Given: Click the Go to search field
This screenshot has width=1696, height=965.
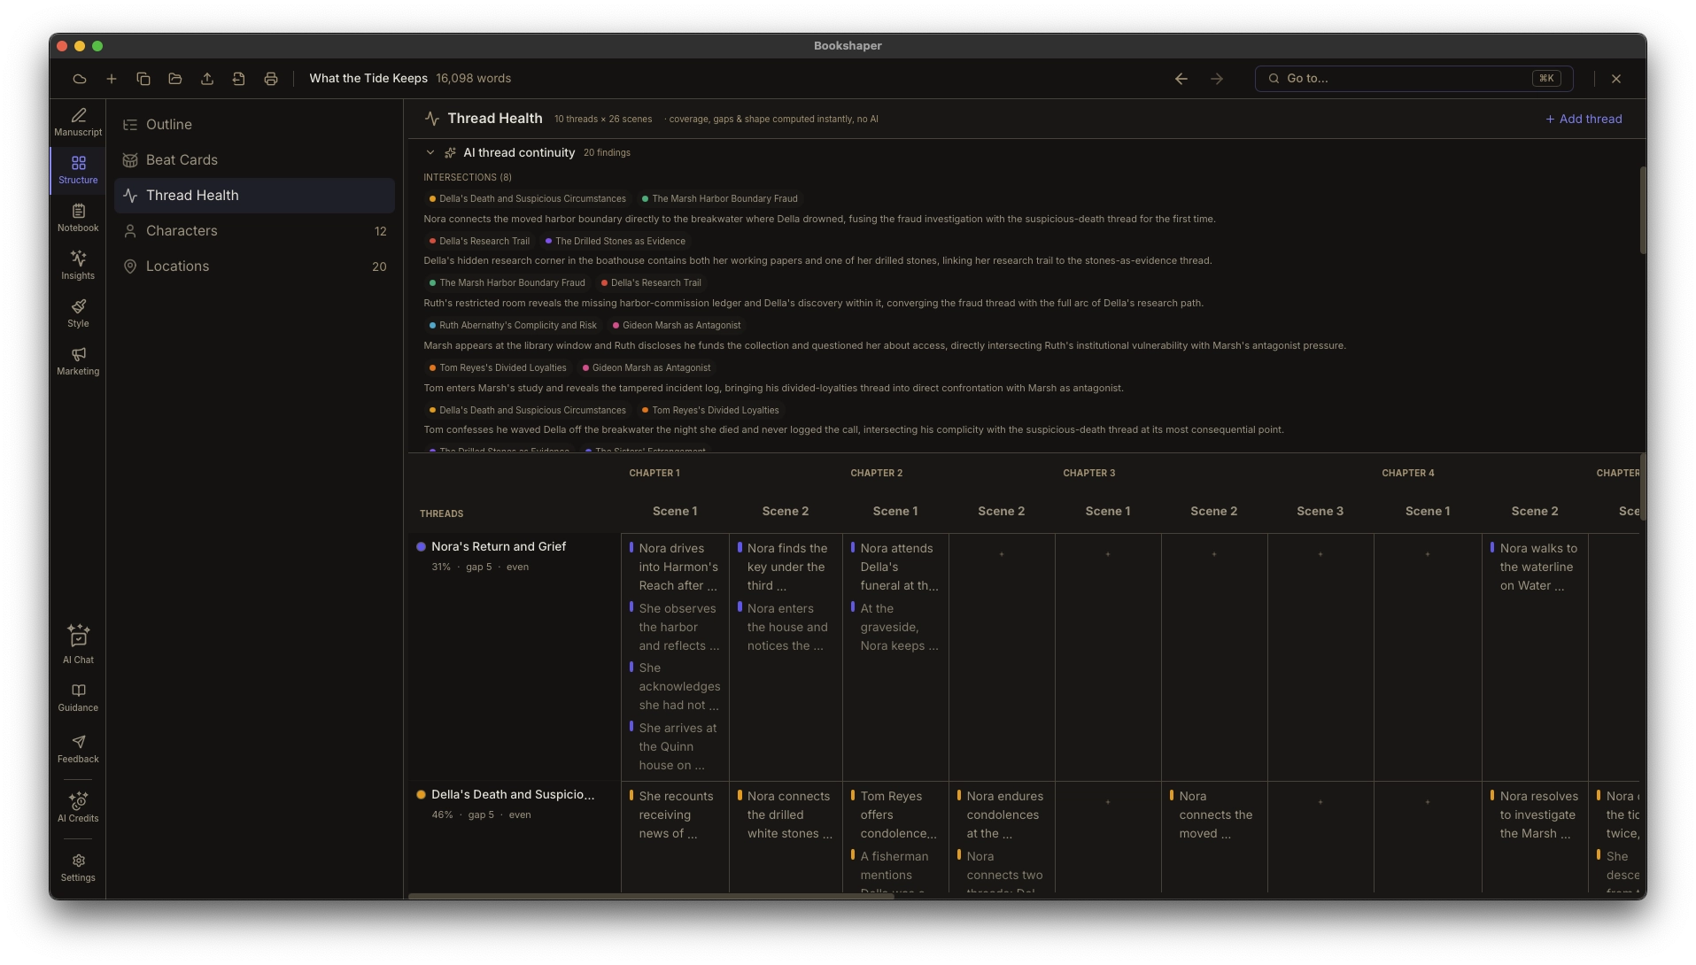Looking at the screenshot, I should pyautogui.click(x=1413, y=79).
